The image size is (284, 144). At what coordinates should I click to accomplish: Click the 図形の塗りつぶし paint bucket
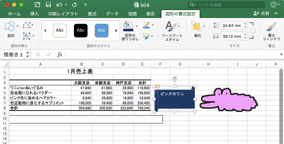pos(128,26)
